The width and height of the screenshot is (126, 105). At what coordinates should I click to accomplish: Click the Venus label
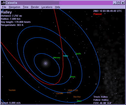(73, 77)
